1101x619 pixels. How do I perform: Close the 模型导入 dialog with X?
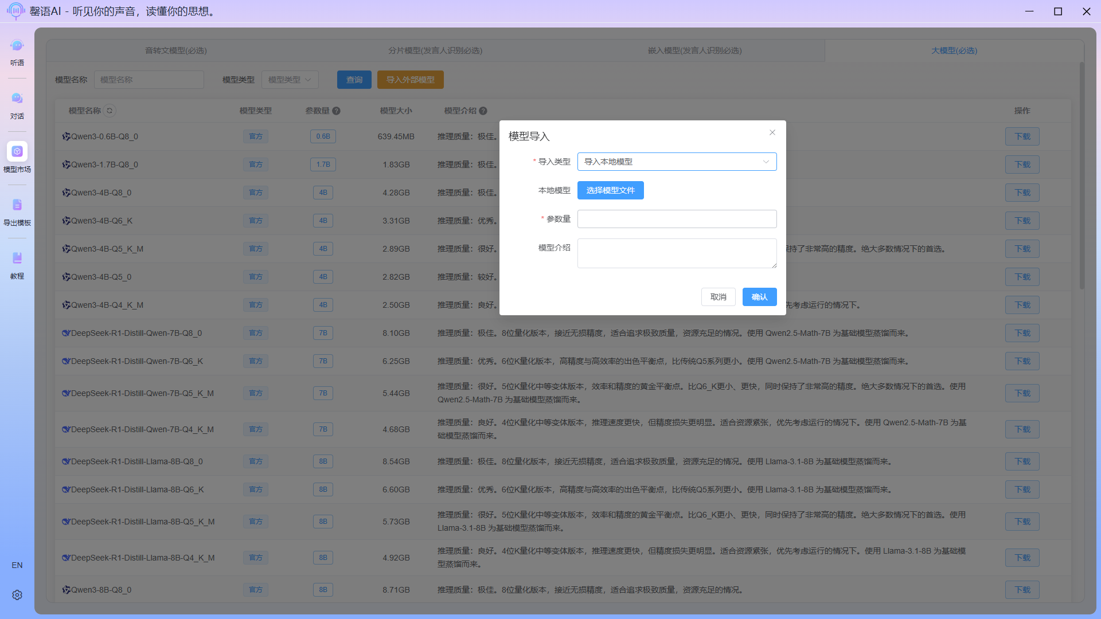pyautogui.click(x=772, y=132)
